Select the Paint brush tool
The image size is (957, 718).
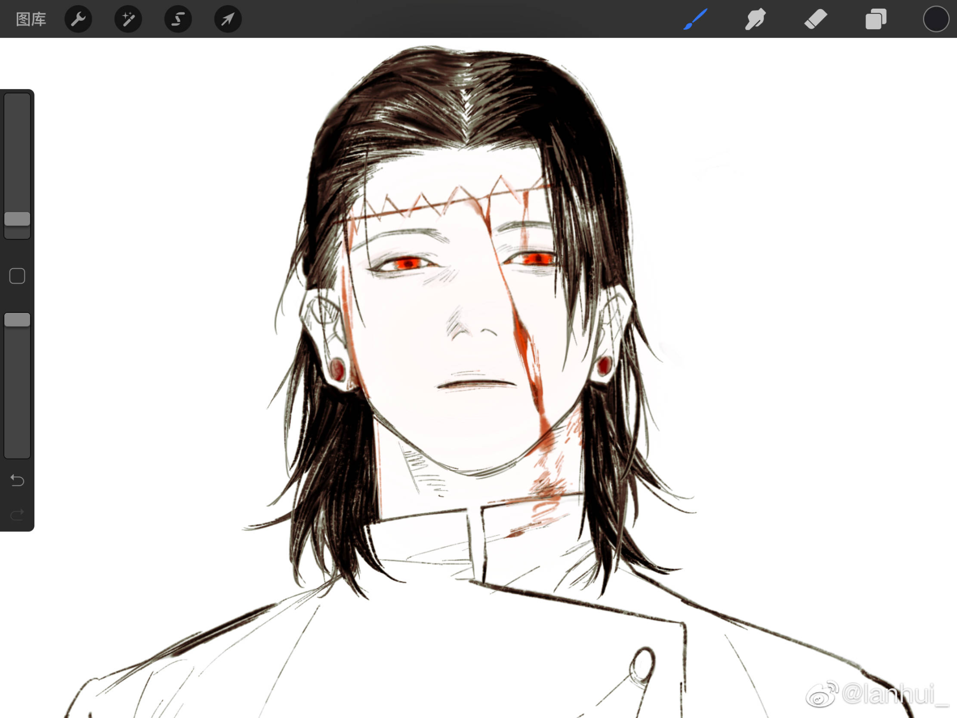[695, 19]
